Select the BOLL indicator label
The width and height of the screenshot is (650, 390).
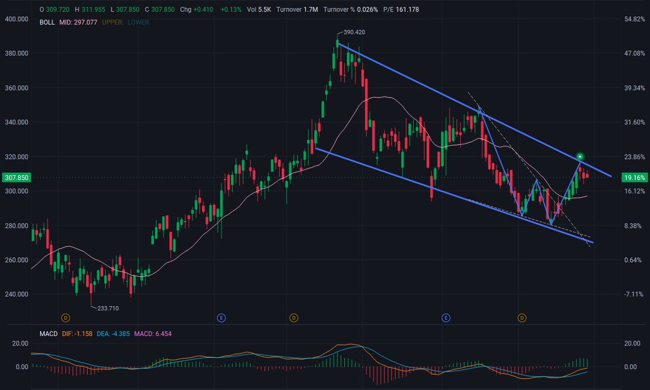click(47, 22)
